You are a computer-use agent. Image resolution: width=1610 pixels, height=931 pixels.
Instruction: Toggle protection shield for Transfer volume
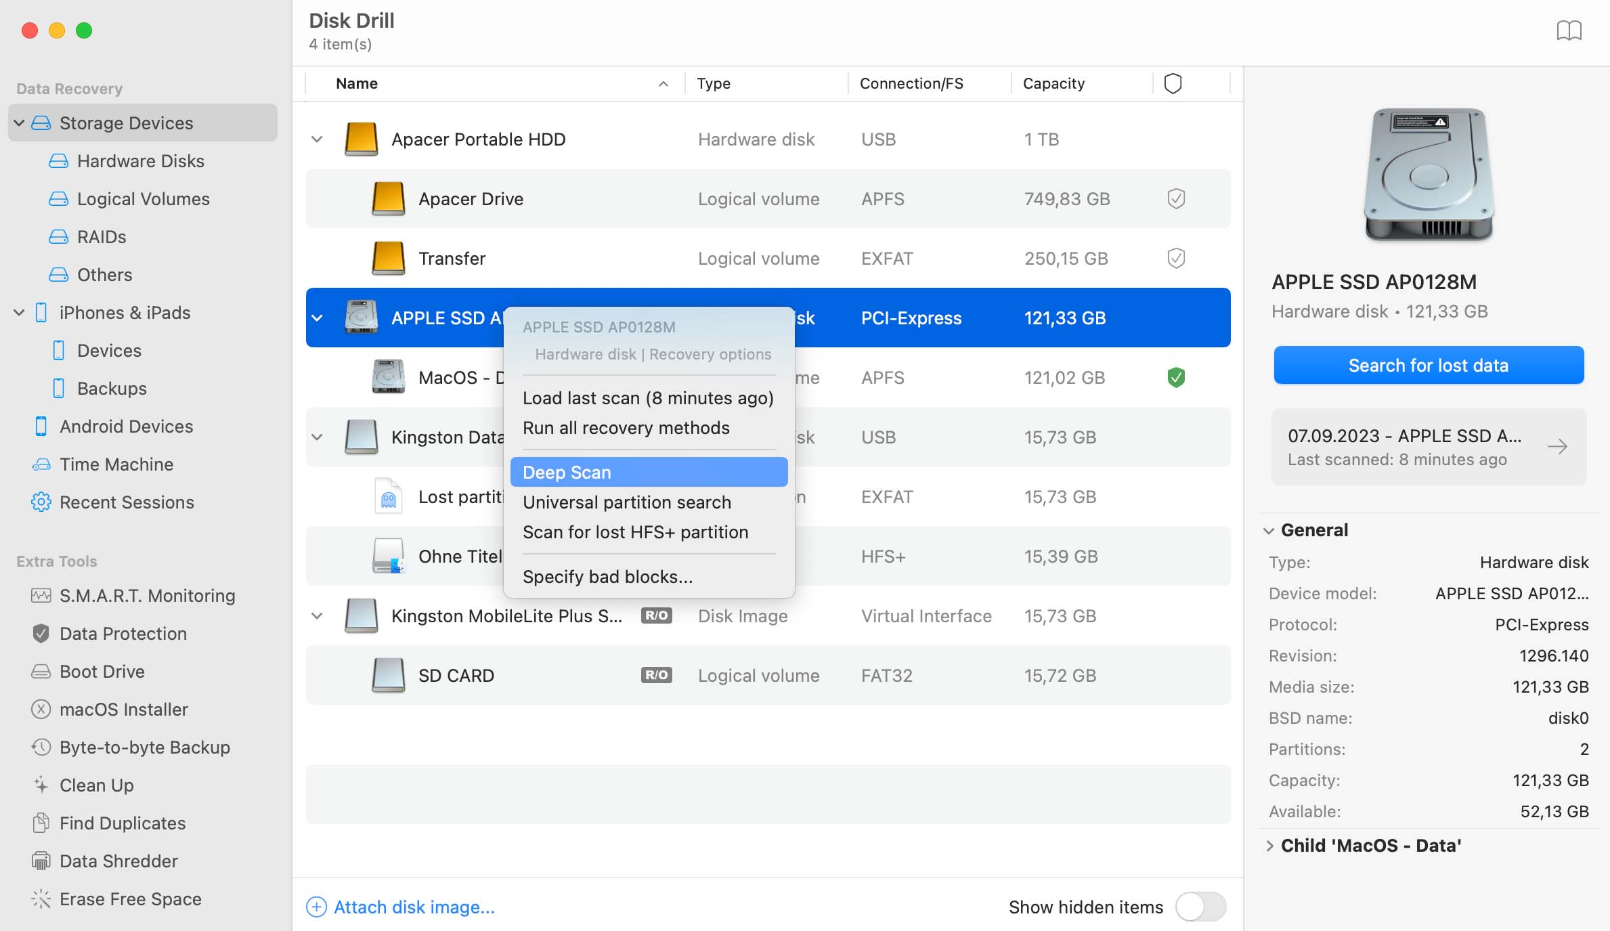coord(1176,258)
